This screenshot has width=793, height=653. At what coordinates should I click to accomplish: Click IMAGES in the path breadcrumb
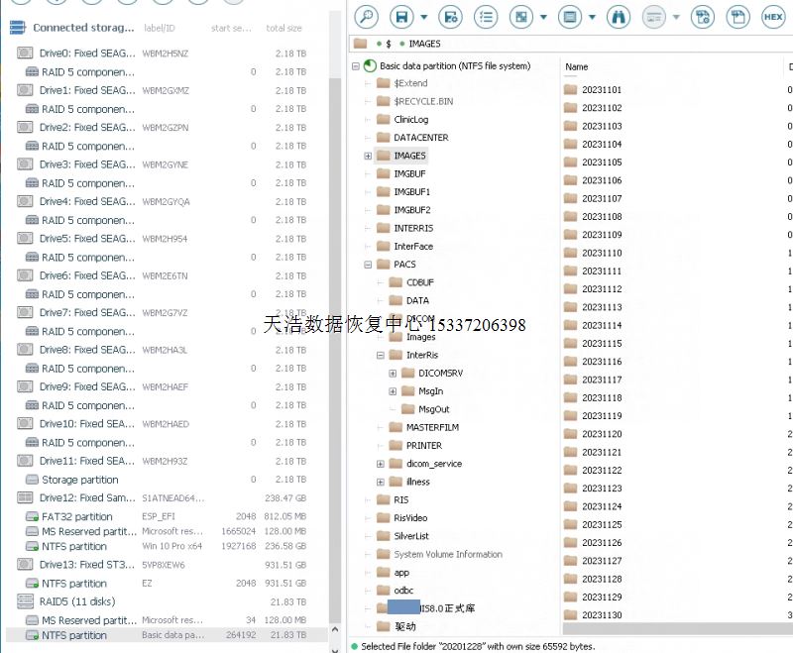coord(424,44)
